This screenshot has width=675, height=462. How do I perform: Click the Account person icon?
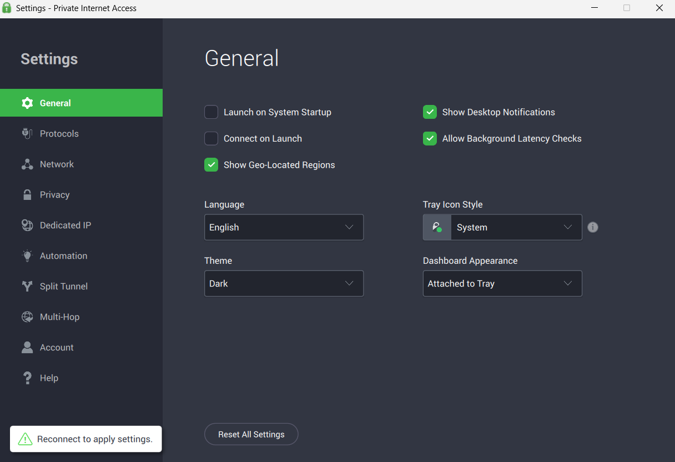27,348
